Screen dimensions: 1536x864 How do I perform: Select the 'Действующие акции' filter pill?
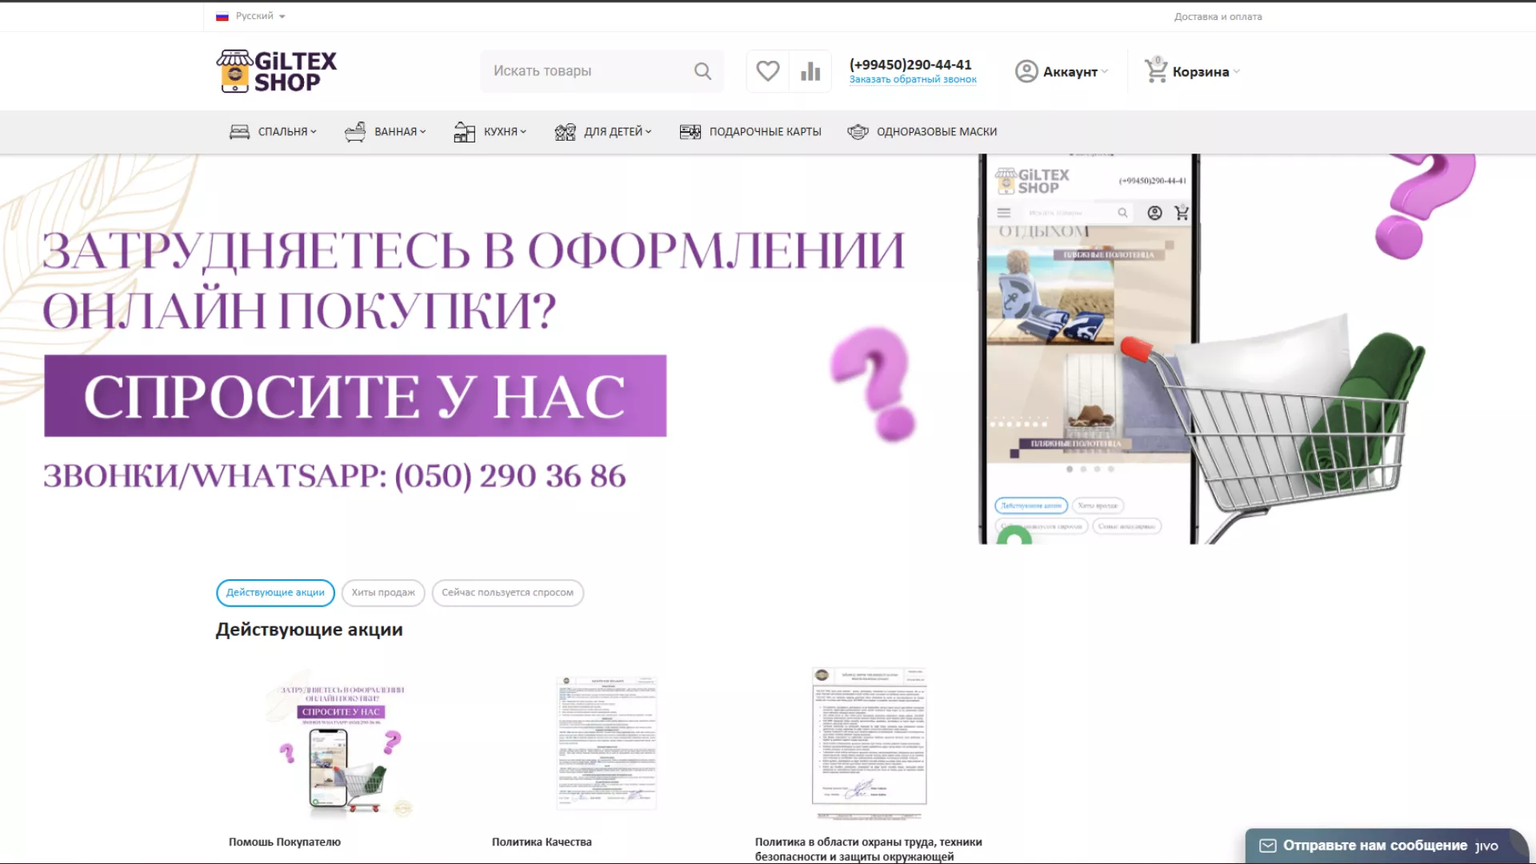[275, 593]
